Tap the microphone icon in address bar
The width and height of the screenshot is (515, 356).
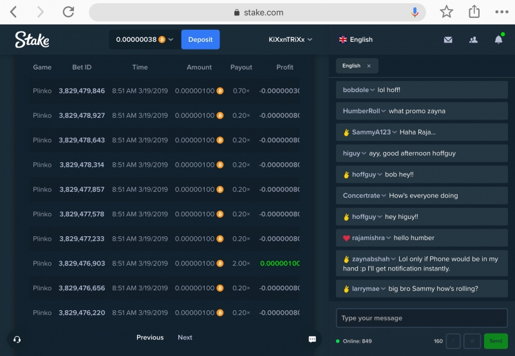(415, 12)
